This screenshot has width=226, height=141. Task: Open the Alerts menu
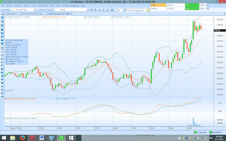pos(58,6)
